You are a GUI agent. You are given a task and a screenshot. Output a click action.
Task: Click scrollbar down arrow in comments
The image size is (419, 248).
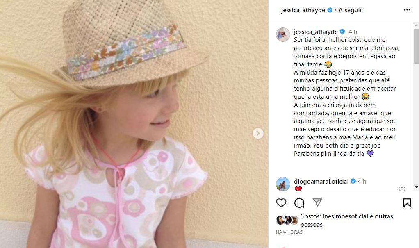416,187
